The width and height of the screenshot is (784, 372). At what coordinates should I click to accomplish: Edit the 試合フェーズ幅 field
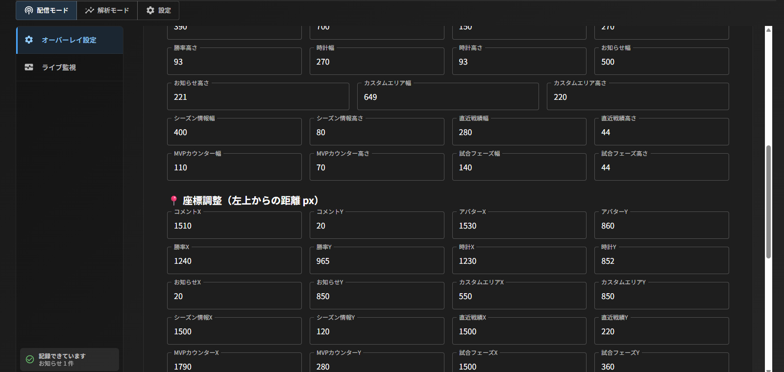[519, 167]
